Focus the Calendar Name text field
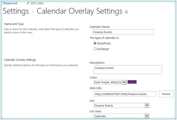The height and width of the screenshot is (120, 177). (x=123, y=32)
